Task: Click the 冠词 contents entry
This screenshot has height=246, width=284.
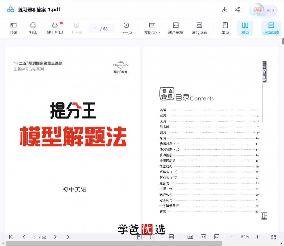Action: pyautogui.click(x=209, y=115)
